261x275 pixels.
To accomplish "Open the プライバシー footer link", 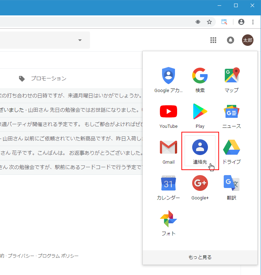I will click(x=21, y=256).
